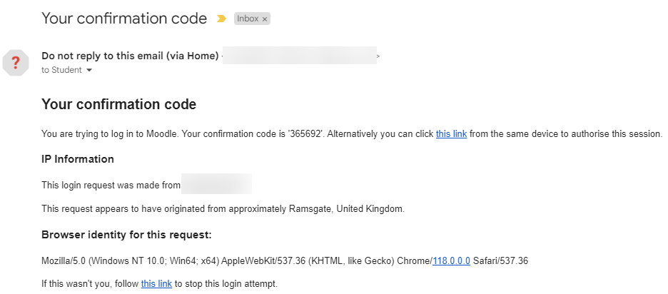Screen dimensions: 668x294
Task: Click 'Browser identity for this request' heading
Action: [126, 235]
